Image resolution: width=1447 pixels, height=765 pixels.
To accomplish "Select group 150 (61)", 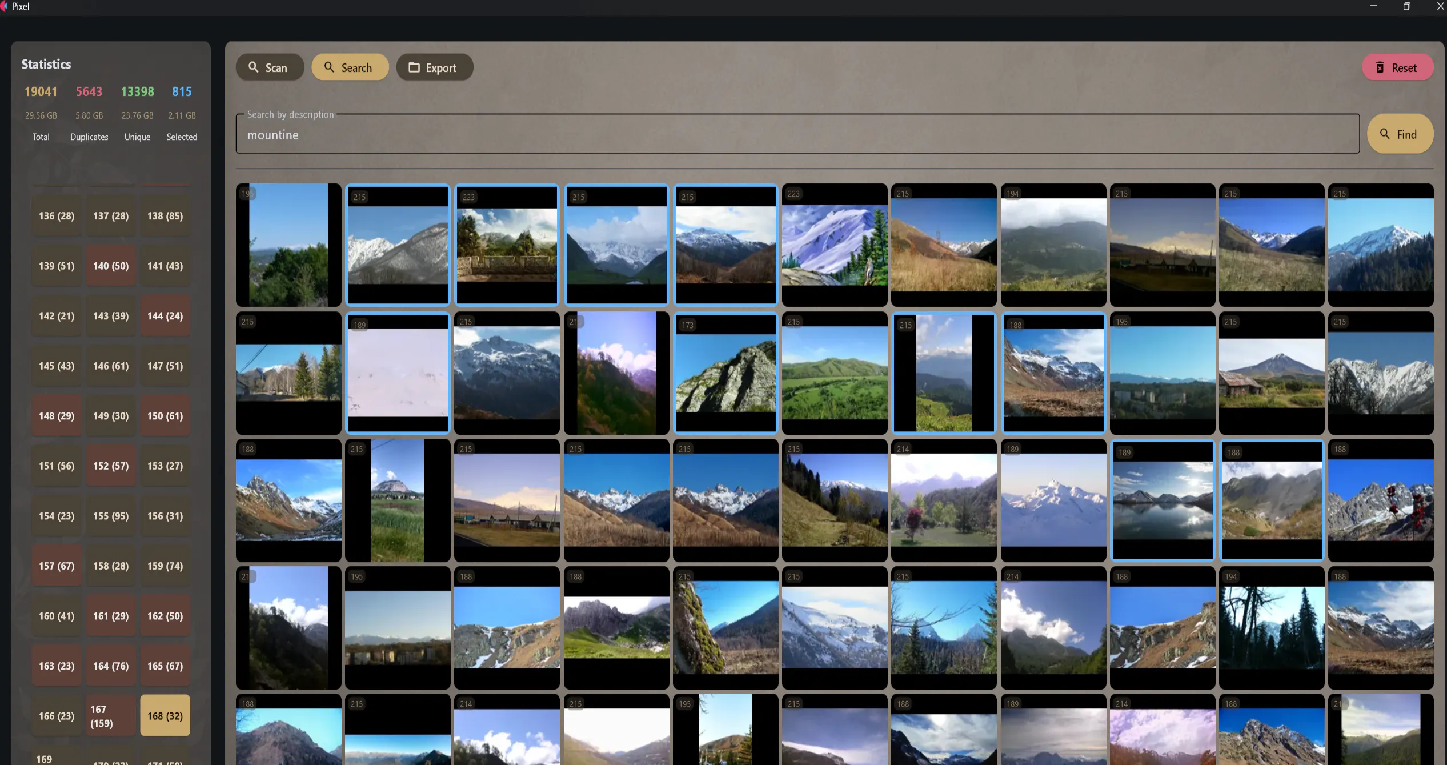I will click(x=165, y=416).
